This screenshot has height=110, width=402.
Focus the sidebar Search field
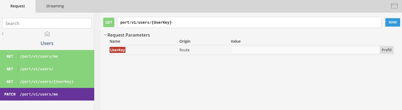(x=47, y=23)
